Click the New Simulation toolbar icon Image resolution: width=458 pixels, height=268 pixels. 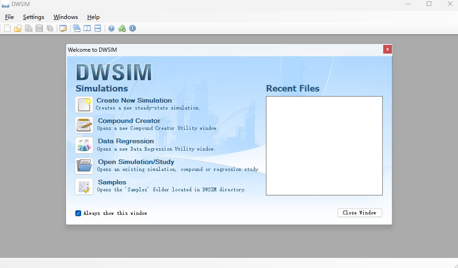pyautogui.click(x=7, y=29)
